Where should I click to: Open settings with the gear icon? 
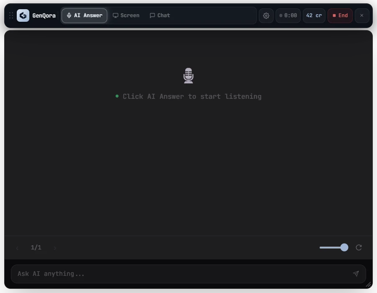tap(266, 15)
